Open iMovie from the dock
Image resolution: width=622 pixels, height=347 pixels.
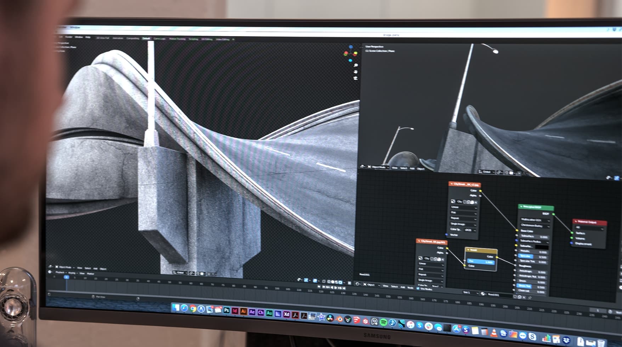321,317
